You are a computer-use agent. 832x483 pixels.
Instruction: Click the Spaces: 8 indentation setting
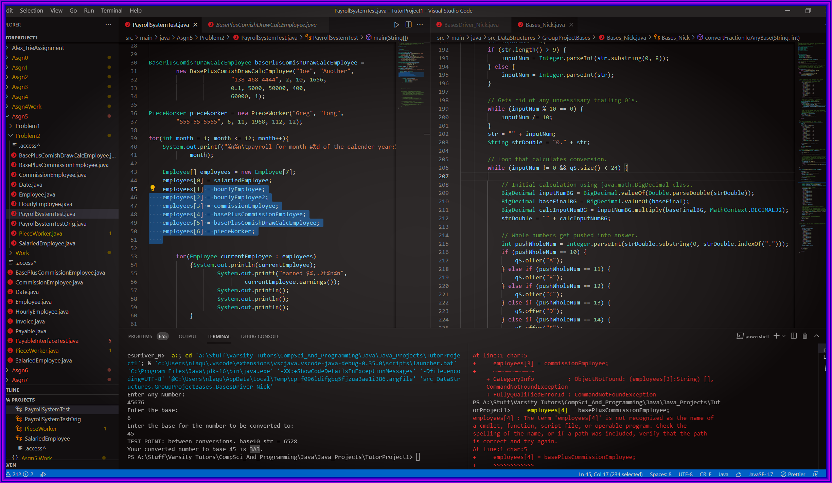click(660, 474)
